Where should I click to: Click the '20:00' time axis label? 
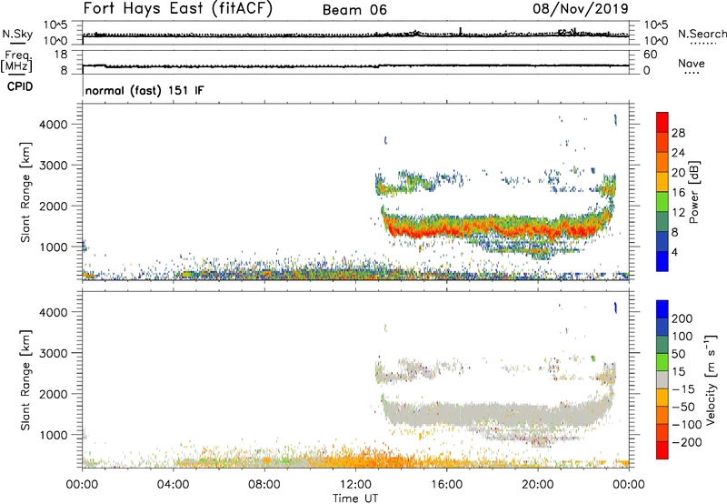click(x=538, y=485)
